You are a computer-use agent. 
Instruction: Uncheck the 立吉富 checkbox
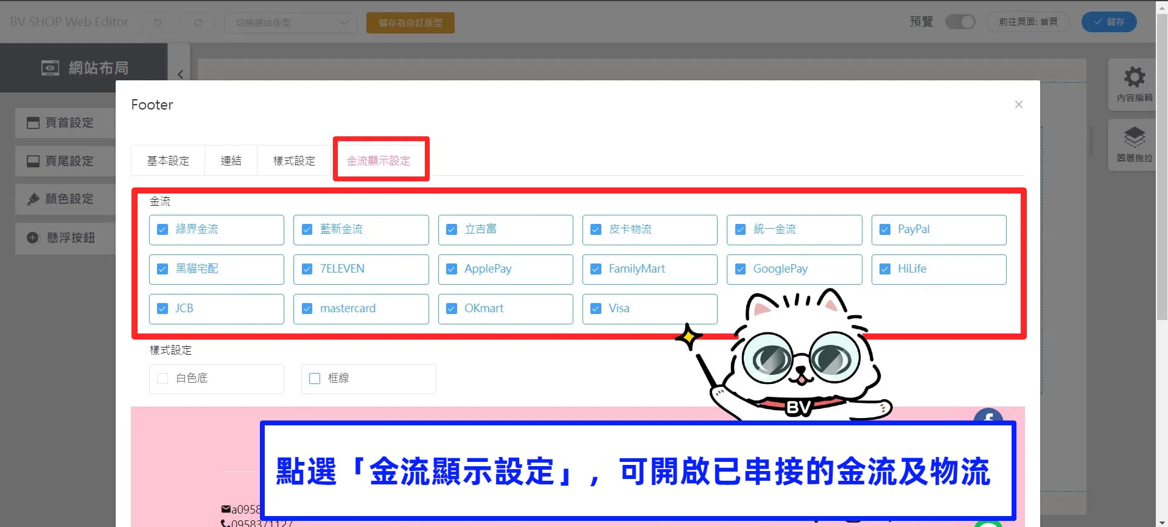point(452,229)
